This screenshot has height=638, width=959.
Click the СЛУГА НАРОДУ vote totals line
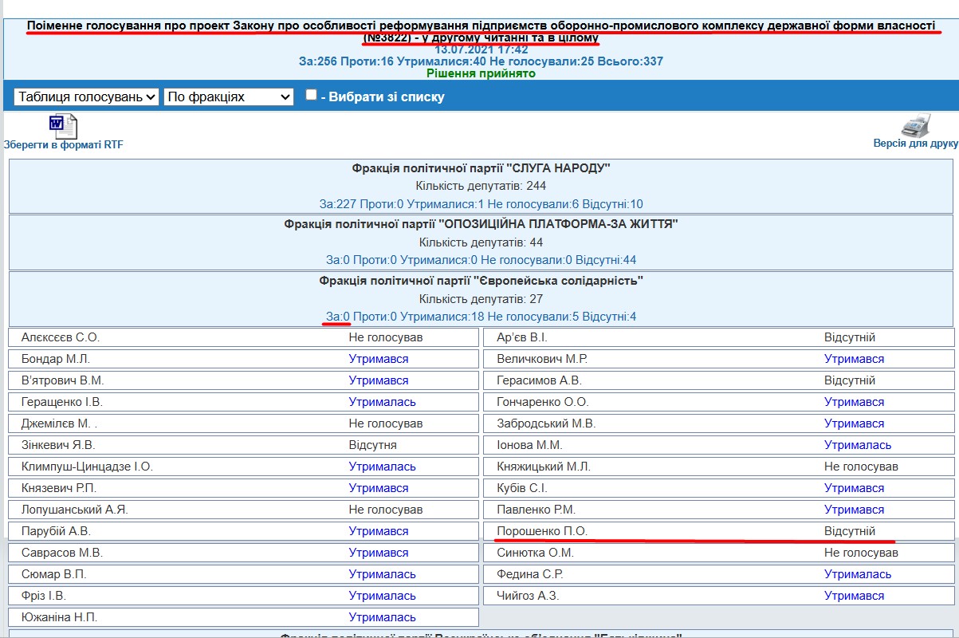pos(481,203)
